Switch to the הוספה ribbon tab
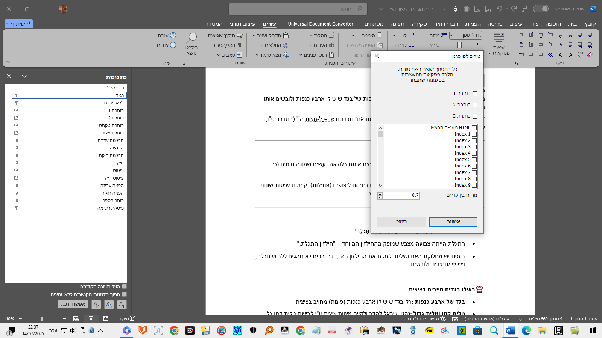Image resolution: width=602 pixels, height=338 pixels. pyautogui.click(x=553, y=24)
